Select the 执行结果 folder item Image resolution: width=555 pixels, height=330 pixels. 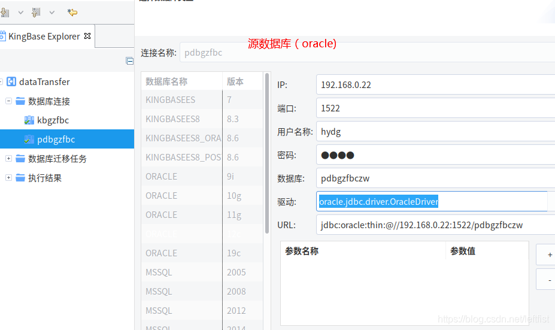[x=44, y=178]
